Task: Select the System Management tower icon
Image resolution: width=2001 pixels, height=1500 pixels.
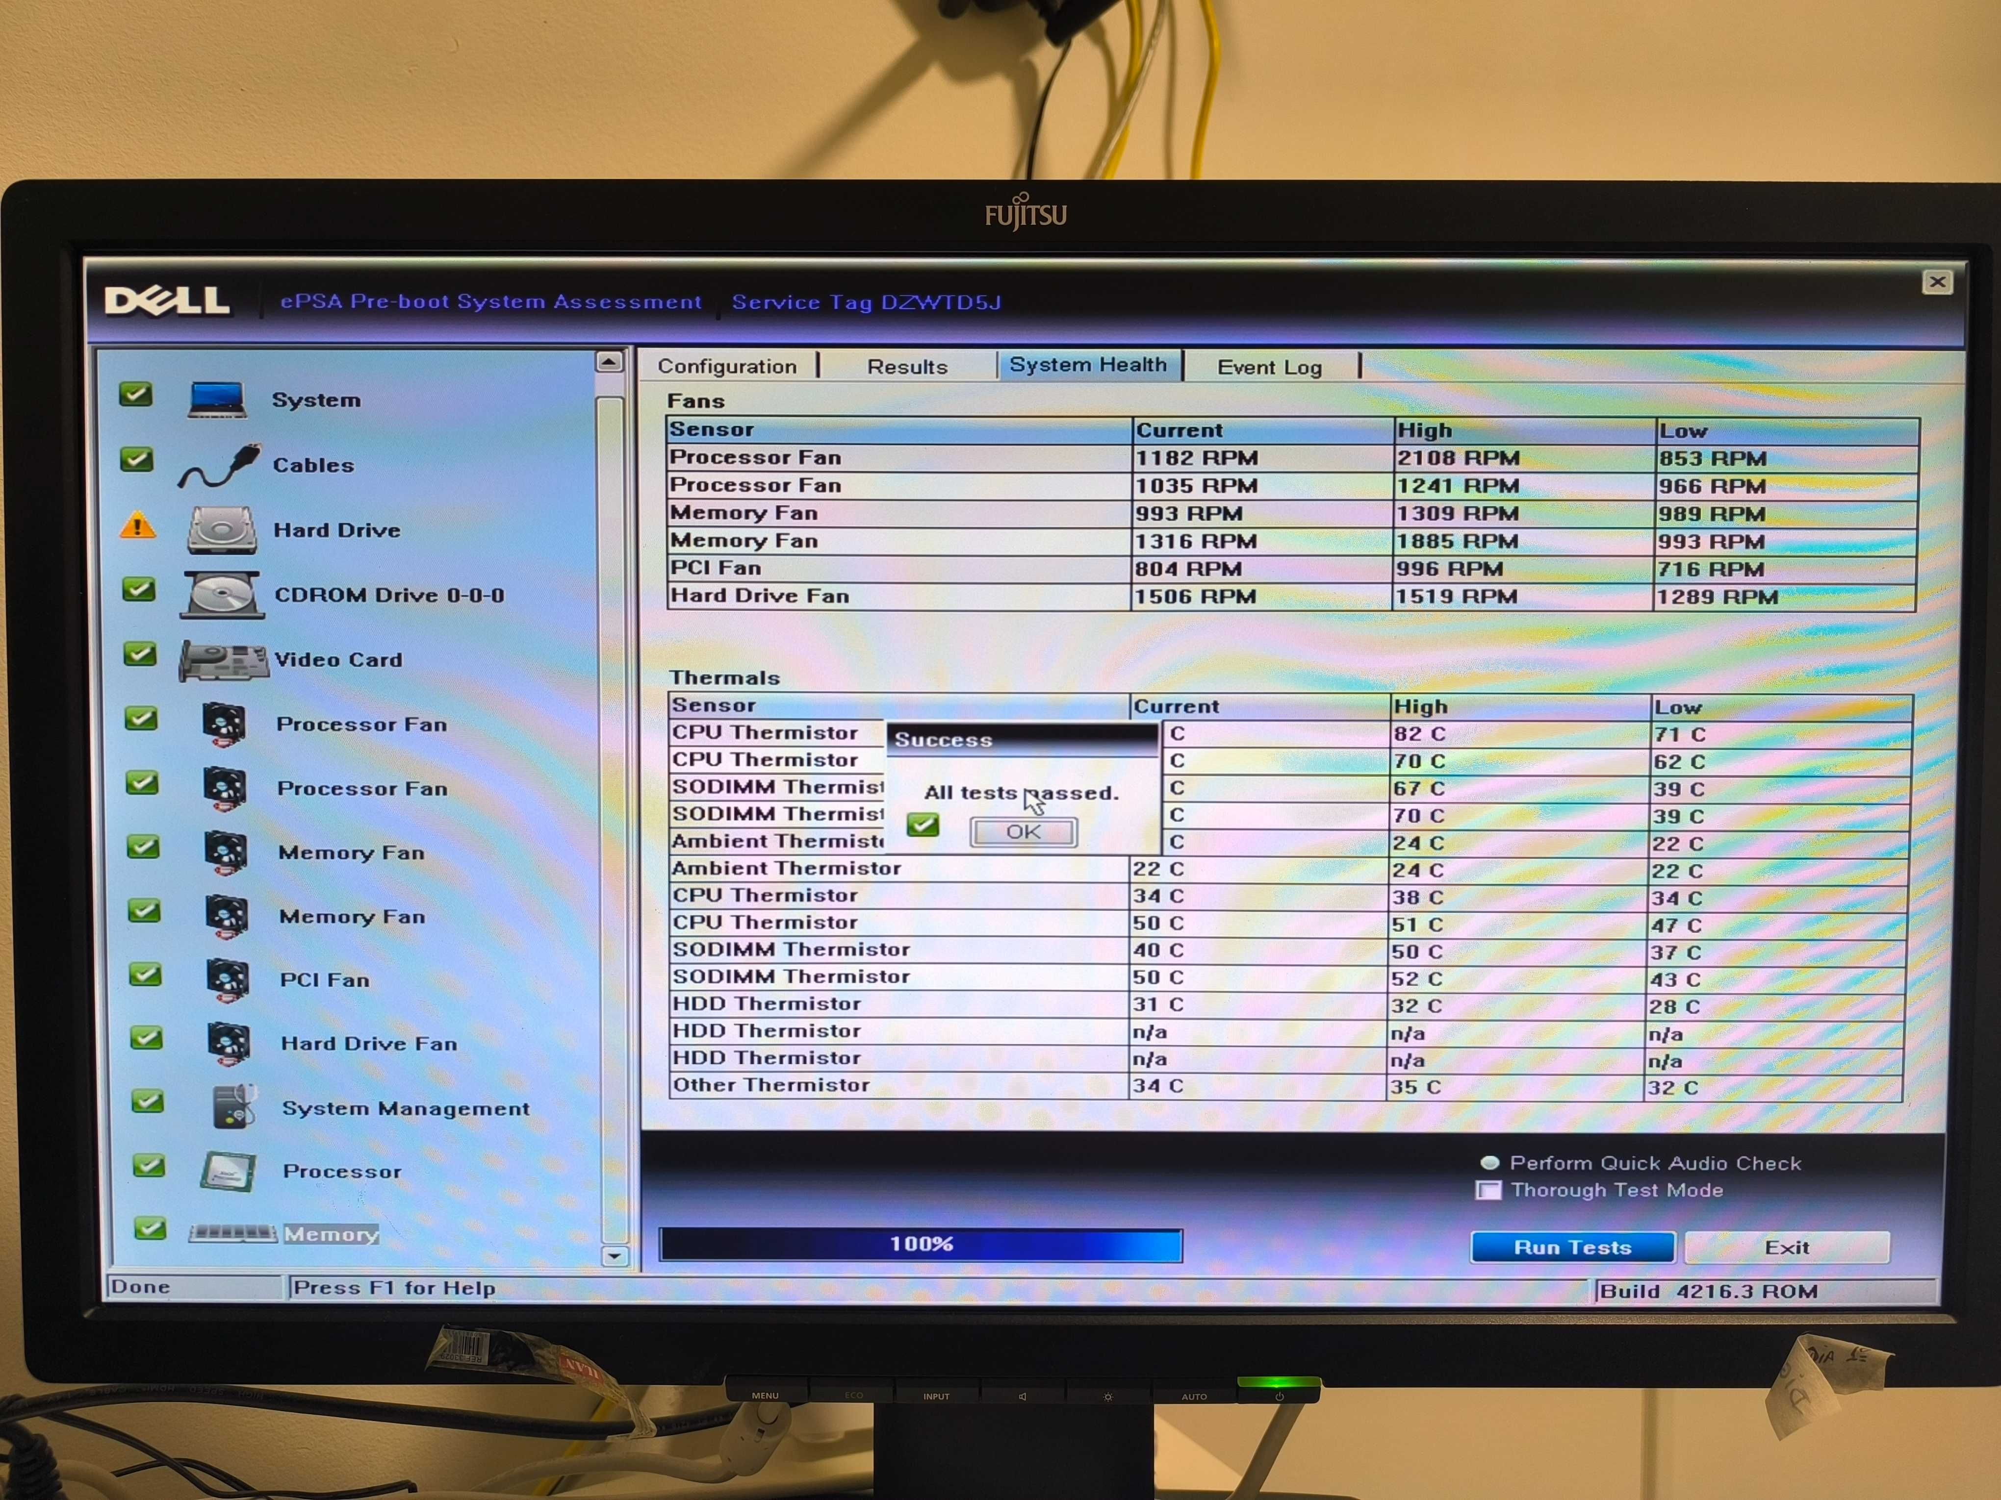Action: click(x=235, y=1107)
